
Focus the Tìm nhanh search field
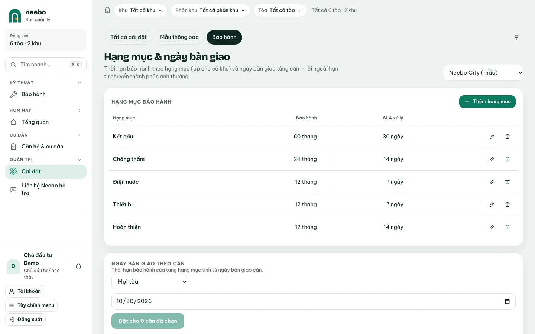(x=46, y=65)
